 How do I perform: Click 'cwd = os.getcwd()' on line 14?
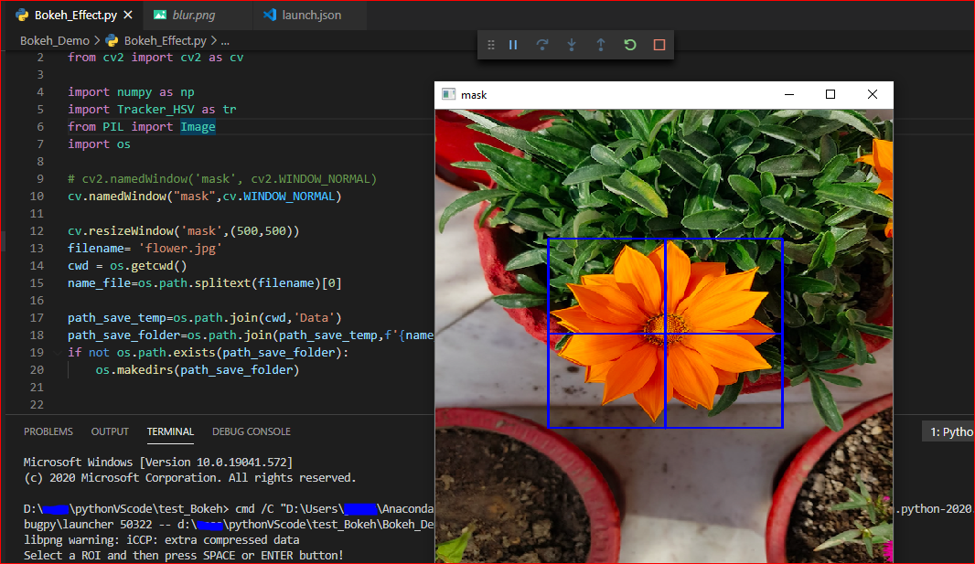[127, 266]
